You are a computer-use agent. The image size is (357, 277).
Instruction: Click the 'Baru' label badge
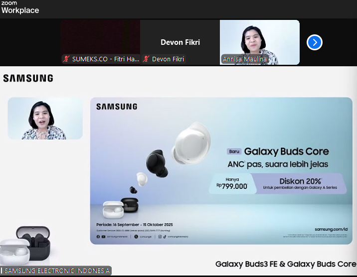234,151
